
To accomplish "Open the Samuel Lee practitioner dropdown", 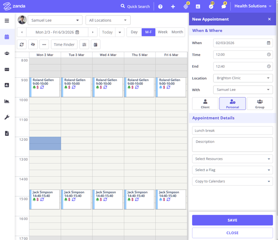I will 55,20.
